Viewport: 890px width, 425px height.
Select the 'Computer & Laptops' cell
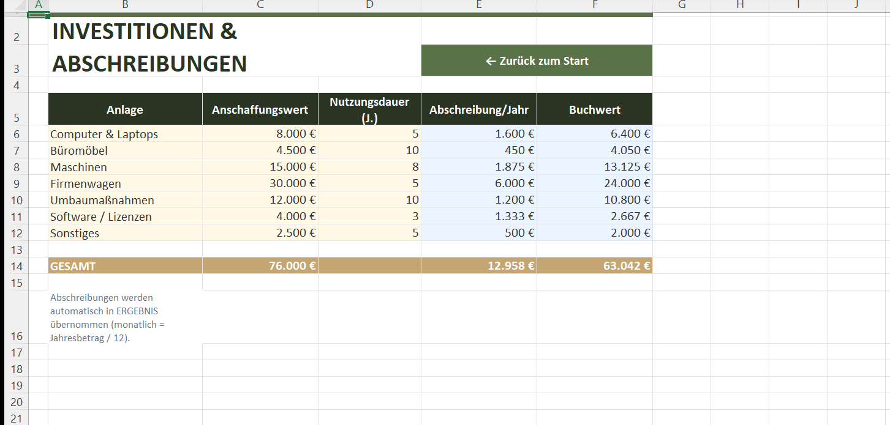pyautogui.click(x=125, y=134)
